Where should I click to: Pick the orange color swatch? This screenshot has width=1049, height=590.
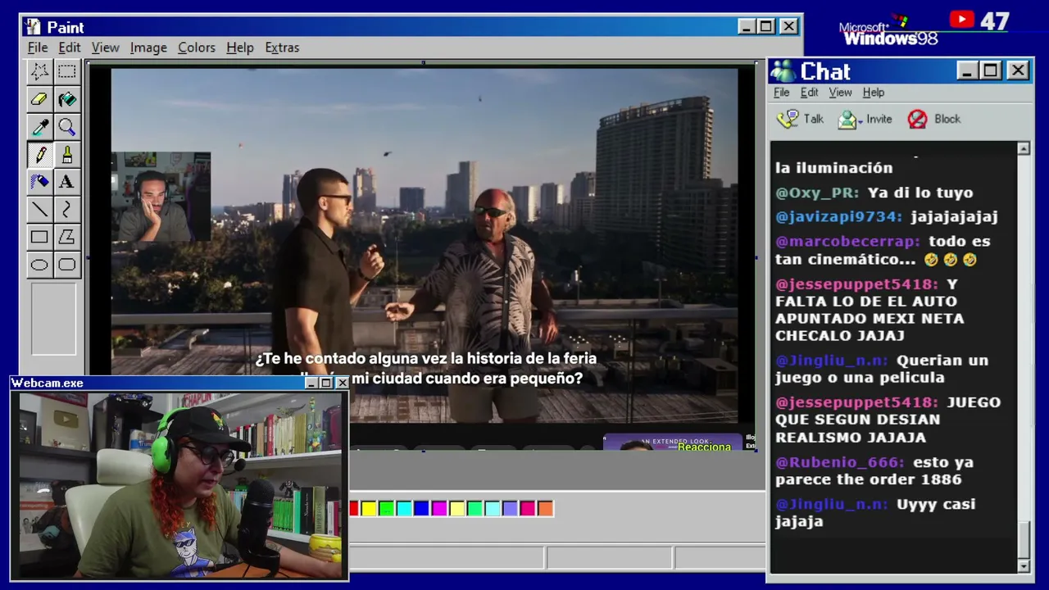pos(545,509)
